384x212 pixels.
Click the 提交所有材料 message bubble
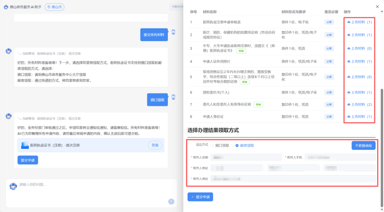pos(154,35)
